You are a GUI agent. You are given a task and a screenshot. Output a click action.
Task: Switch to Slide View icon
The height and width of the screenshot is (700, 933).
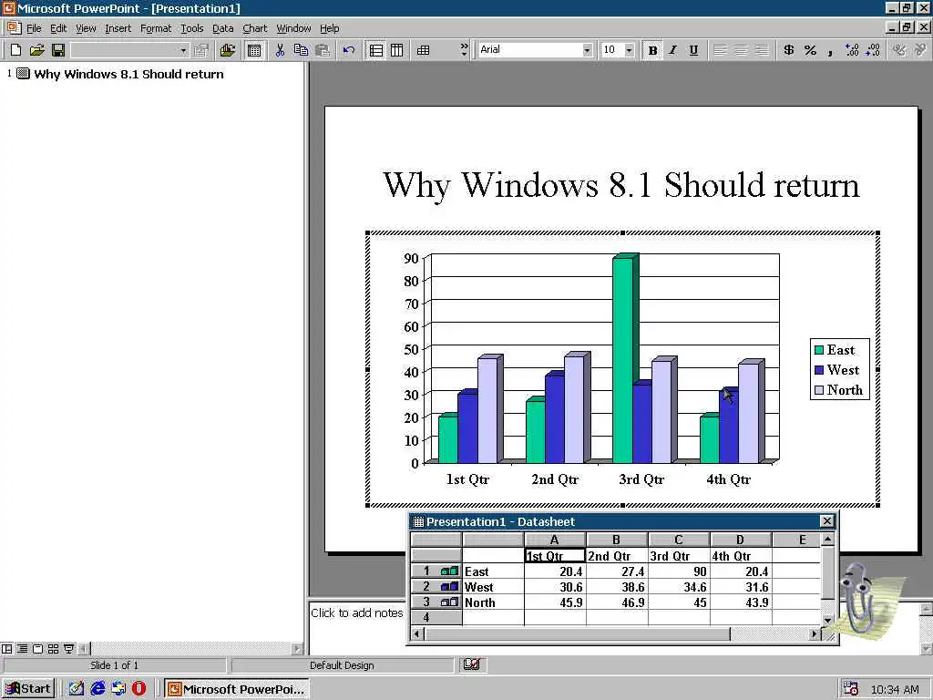click(x=37, y=648)
